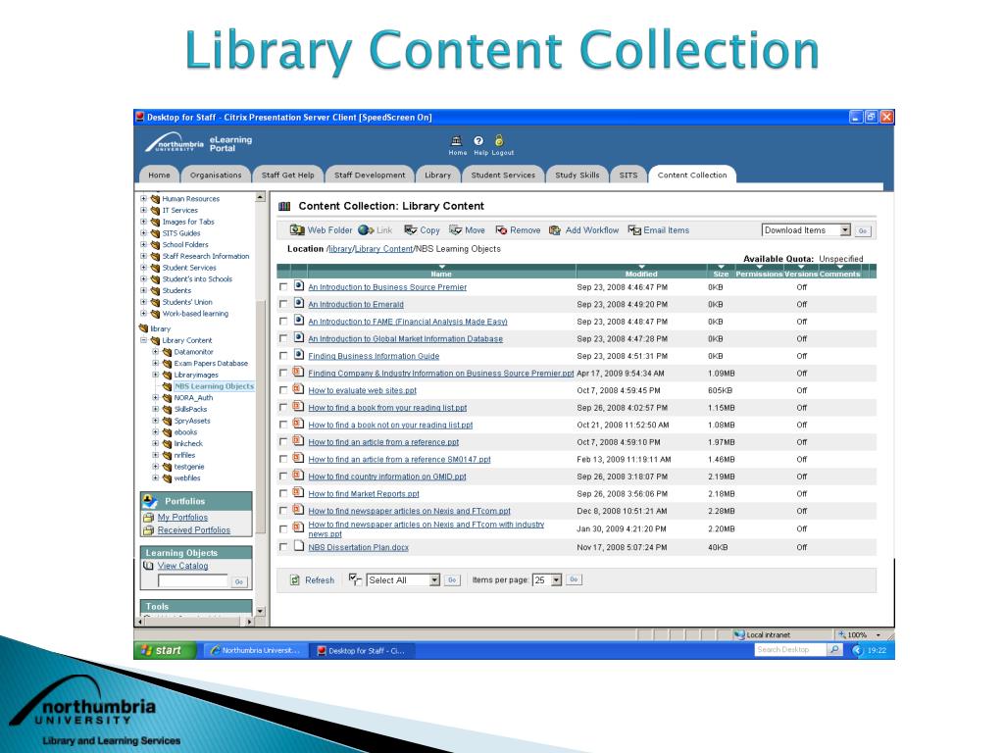The height and width of the screenshot is (753, 1004).
Task: Expand the Exam Papers Database node
Action: point(155,363)
